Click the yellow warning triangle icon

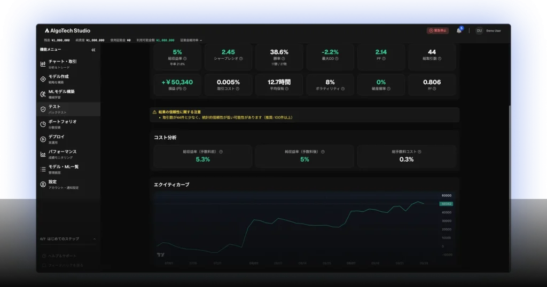(x=154, y=112)
